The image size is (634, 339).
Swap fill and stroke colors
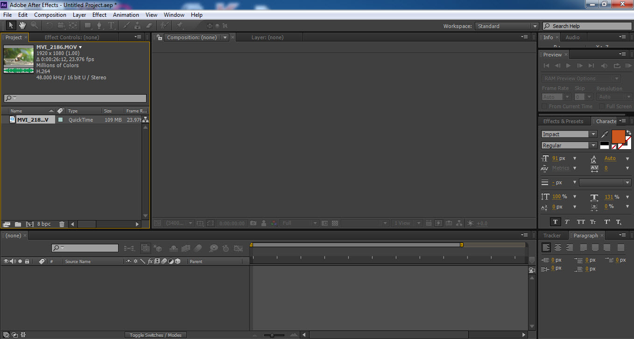click(629, 132)
